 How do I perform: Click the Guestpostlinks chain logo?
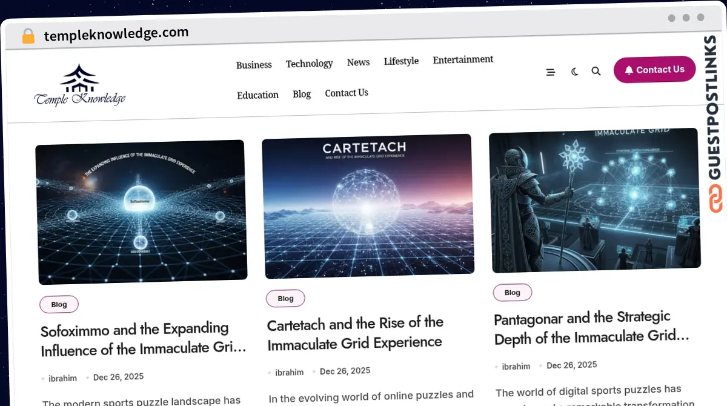pyautogui.click(x=715, y=199)
